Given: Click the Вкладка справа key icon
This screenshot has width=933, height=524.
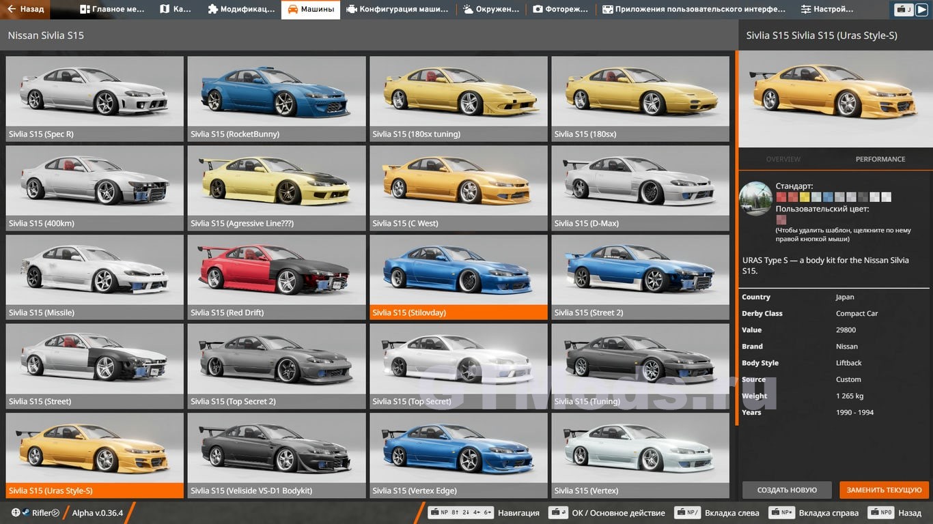Looking at the screenshot, I should pyautogui.click(x=781, y=512).
